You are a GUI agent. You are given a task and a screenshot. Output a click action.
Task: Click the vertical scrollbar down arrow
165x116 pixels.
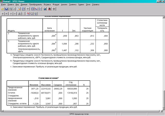(x=164, y=109)
